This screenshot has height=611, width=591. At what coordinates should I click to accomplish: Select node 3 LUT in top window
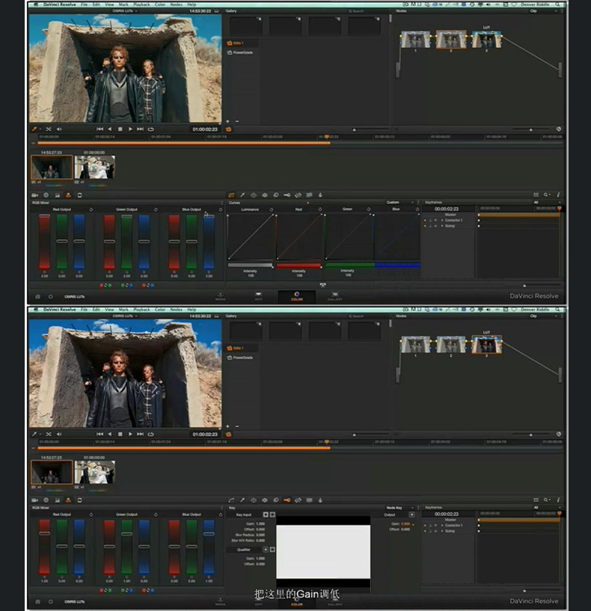(486, 40)
